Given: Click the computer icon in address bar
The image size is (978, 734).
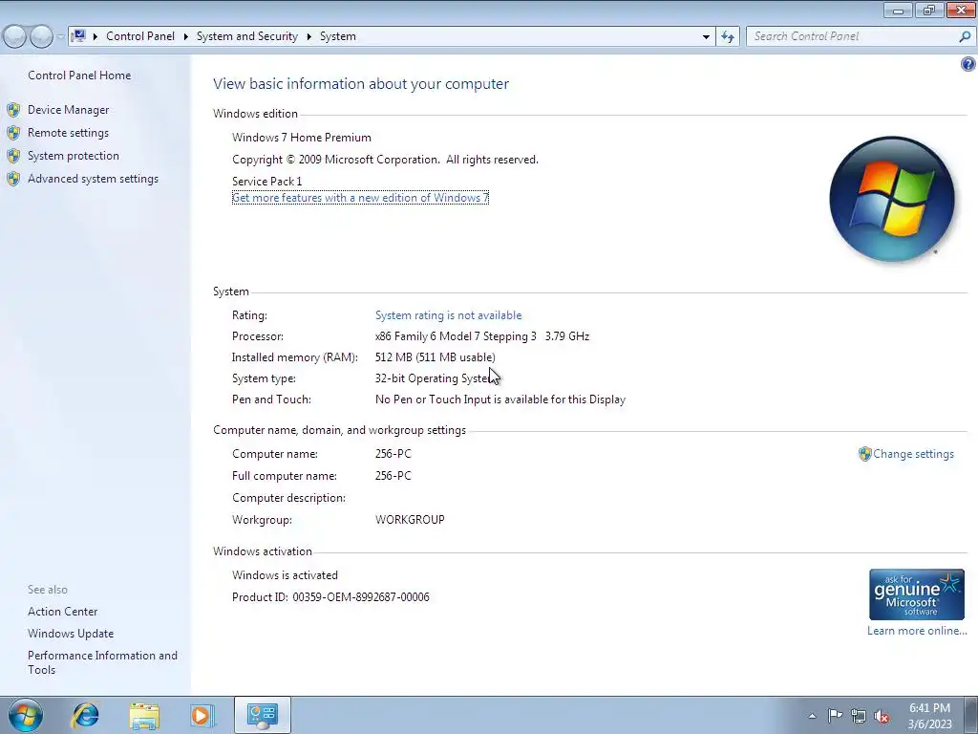Looking at the screenshot, I should 78,35.
